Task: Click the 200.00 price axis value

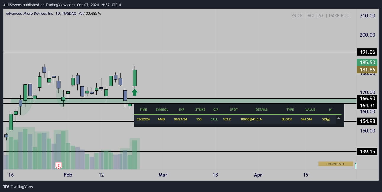Action: coord(367,35)
